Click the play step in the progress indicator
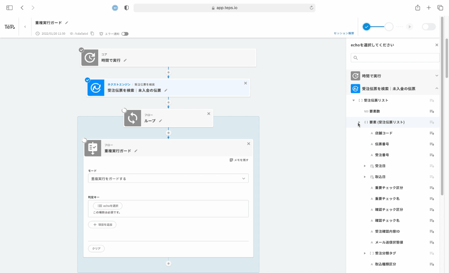This screenshot has width=449, height=273. point(409,27)
